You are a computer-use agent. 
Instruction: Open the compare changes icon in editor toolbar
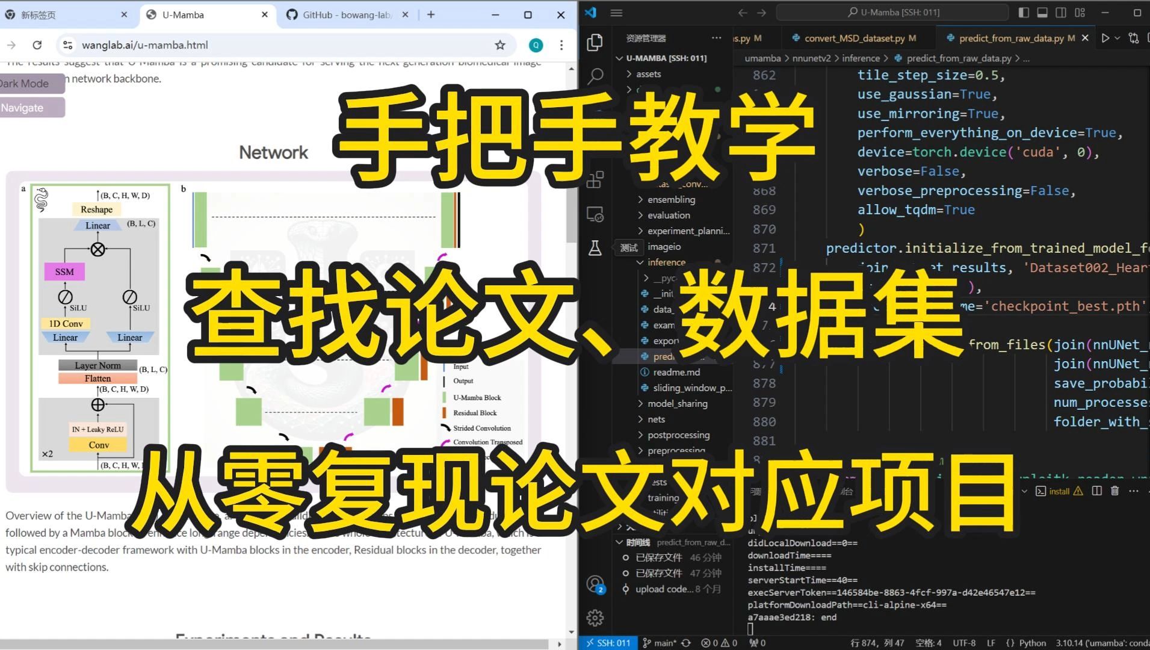click(1134, 38)
